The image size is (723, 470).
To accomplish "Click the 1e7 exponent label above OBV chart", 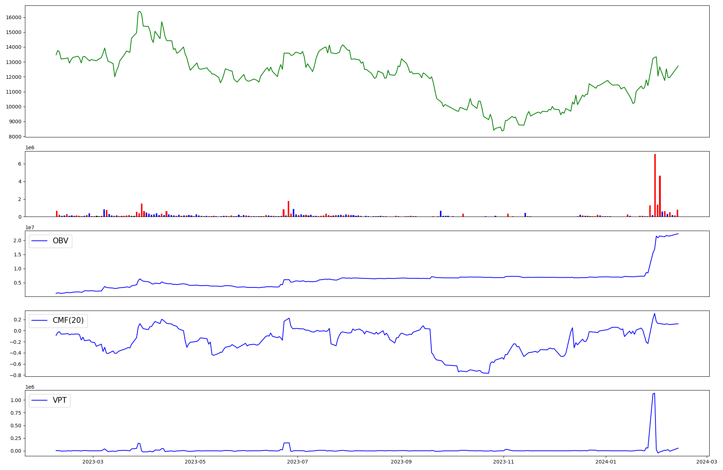I will pyautogui.click(x=30, y=227).
